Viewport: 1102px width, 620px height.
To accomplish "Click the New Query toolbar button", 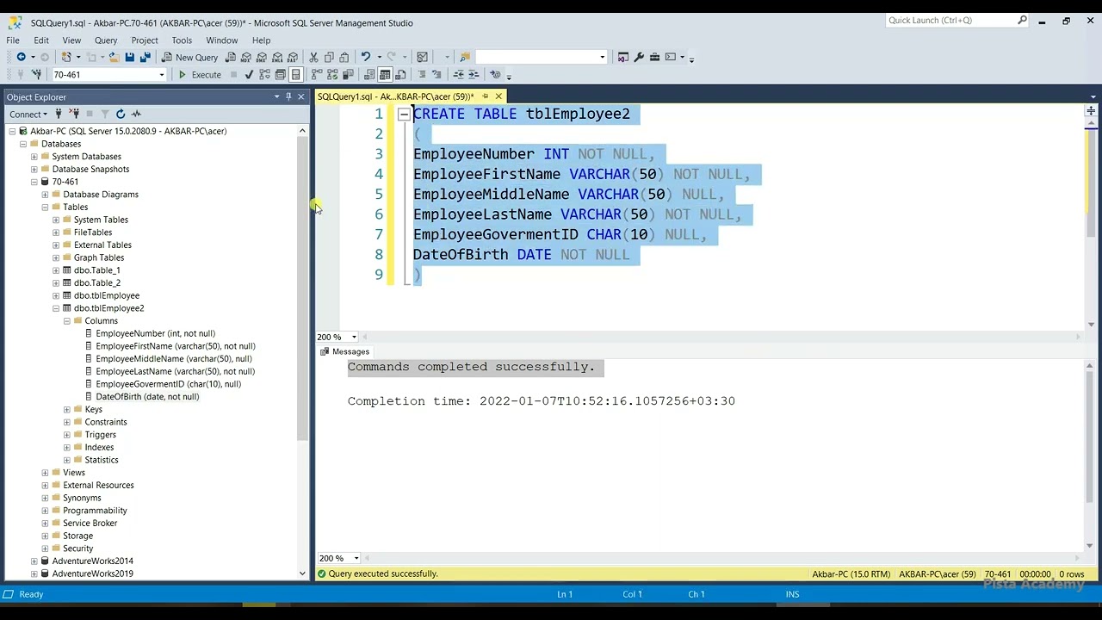I will coord(191,57).
